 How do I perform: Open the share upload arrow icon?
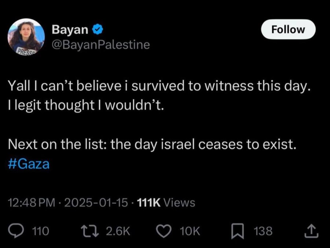coord(312,231)
